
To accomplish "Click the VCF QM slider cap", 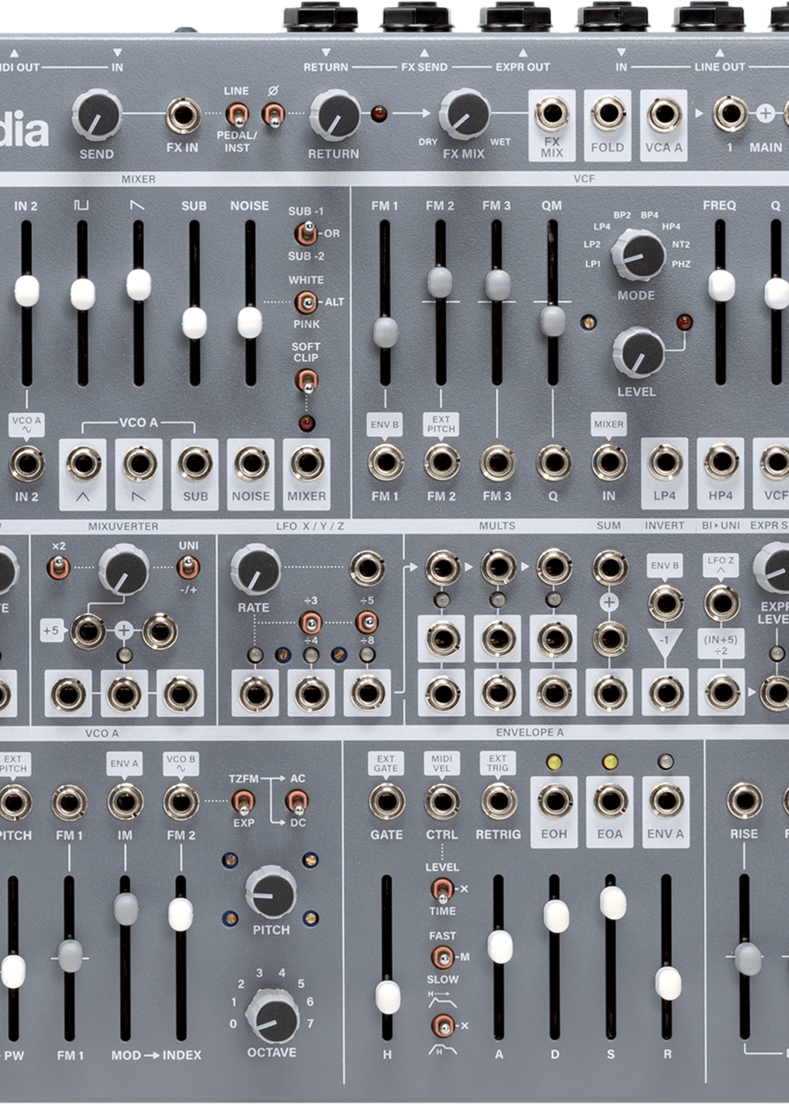I will [x=554, y=321].
